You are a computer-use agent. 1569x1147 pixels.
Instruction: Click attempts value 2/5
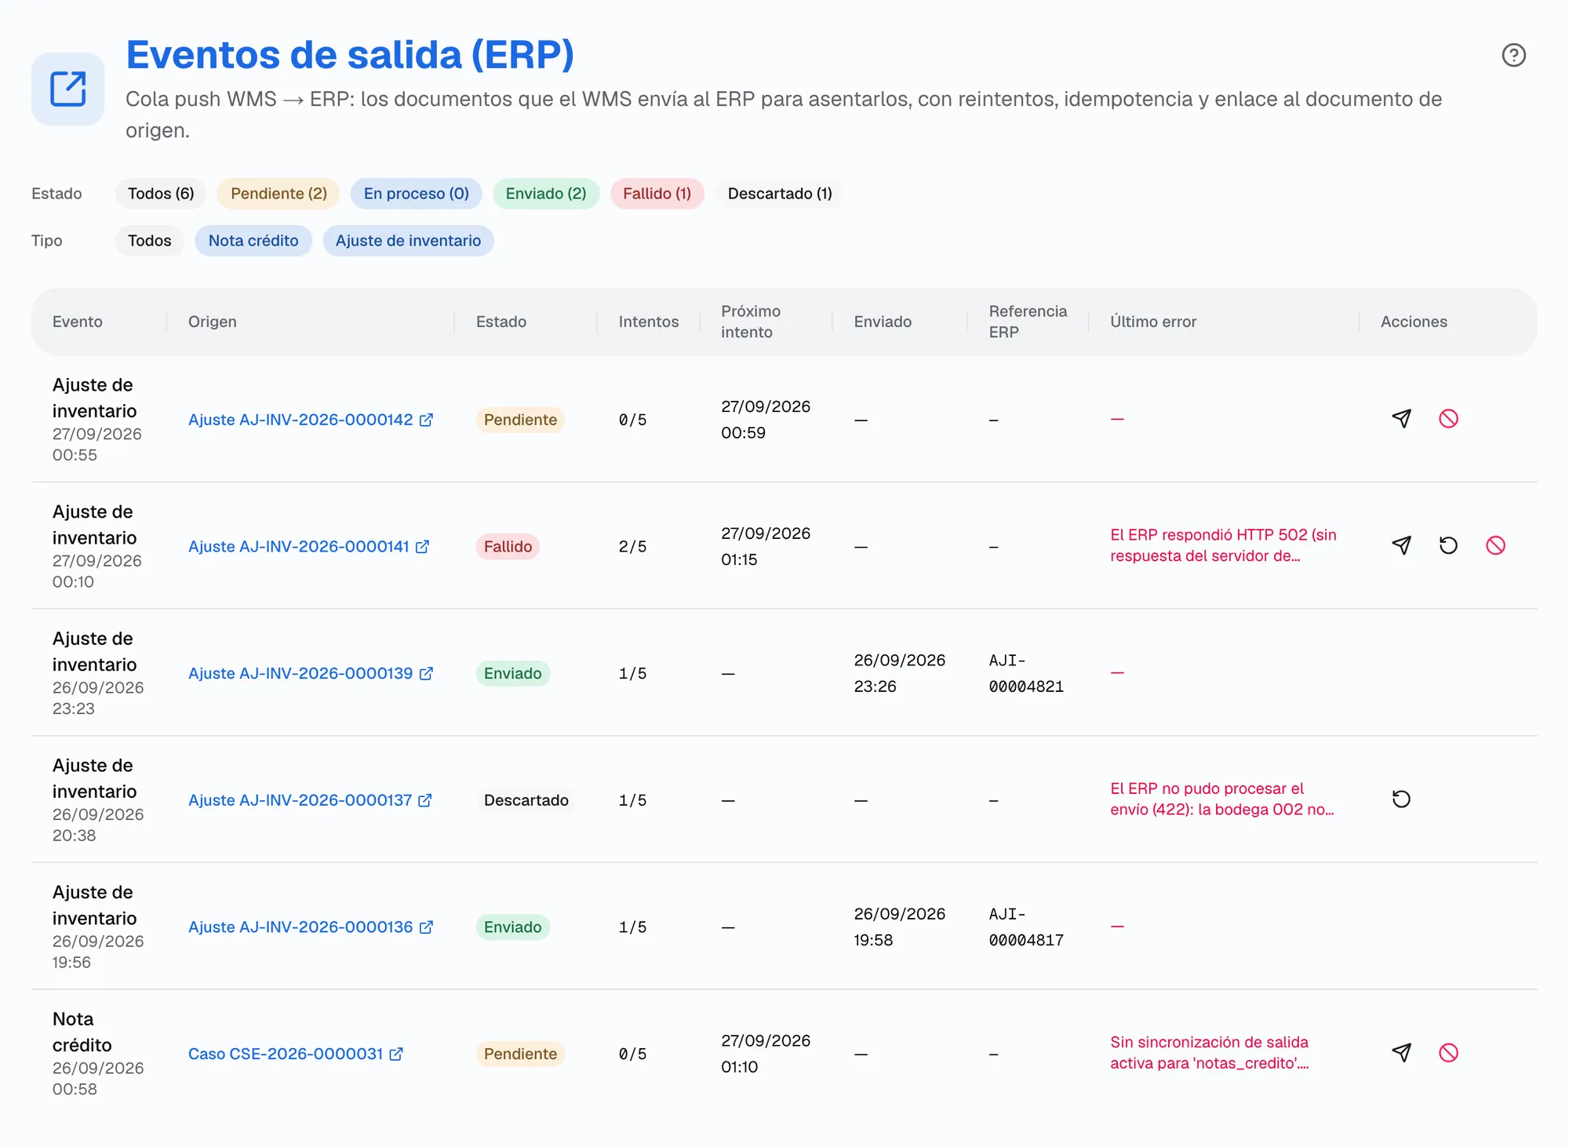point(632,547)
